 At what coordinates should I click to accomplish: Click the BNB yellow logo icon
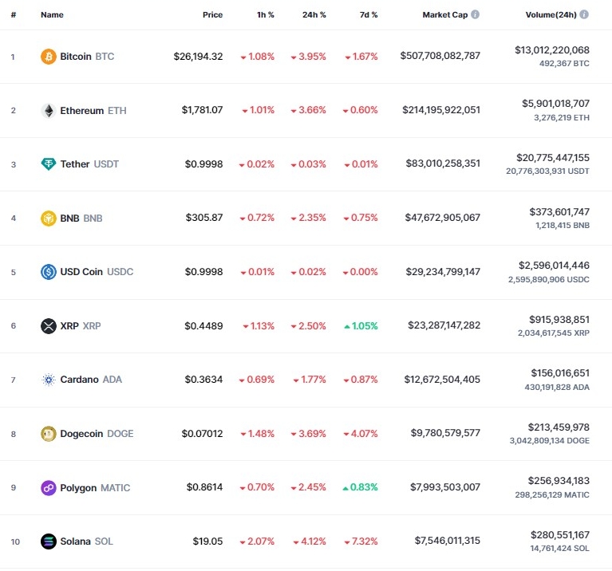pyautogui.click(x=49, y=219)
